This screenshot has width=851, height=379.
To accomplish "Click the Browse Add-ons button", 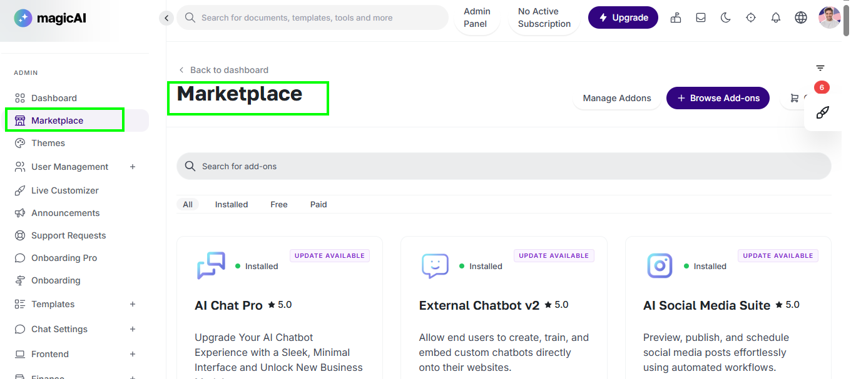I will [718, 98].
